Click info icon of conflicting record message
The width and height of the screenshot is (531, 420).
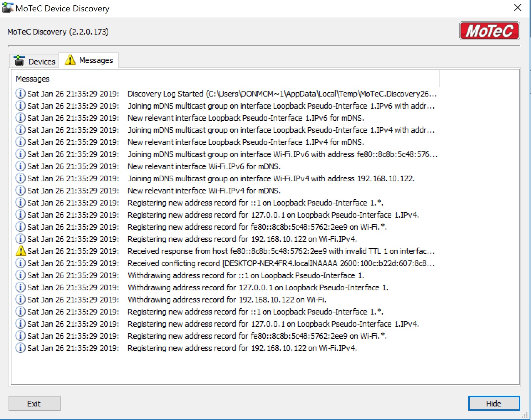[20, 263]
